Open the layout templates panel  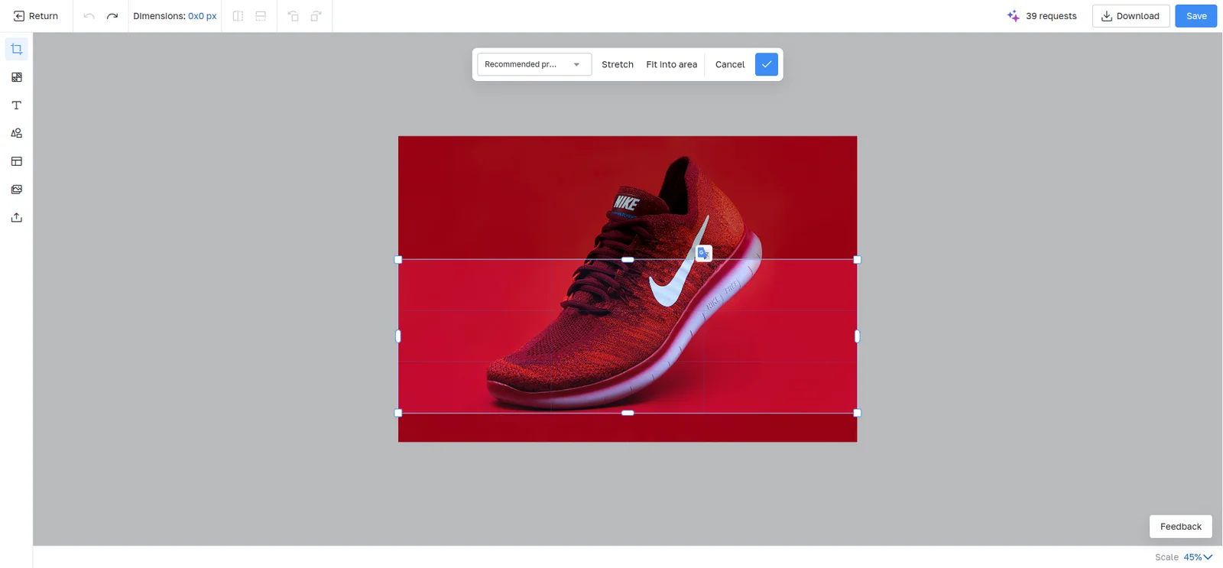[x=17, y=161]
